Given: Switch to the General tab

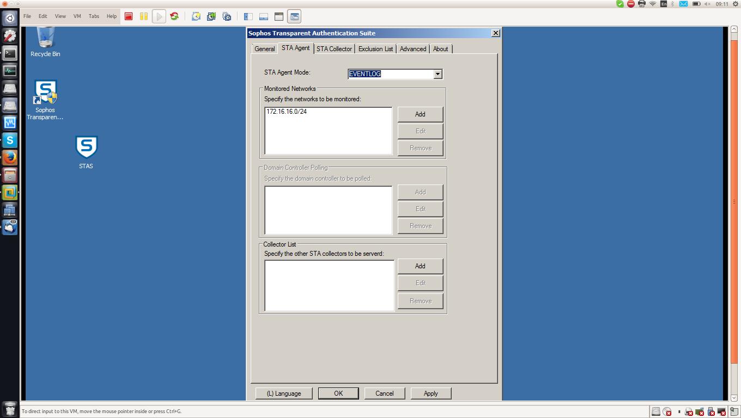Looking at the screenshot, I should click(265, 49).
